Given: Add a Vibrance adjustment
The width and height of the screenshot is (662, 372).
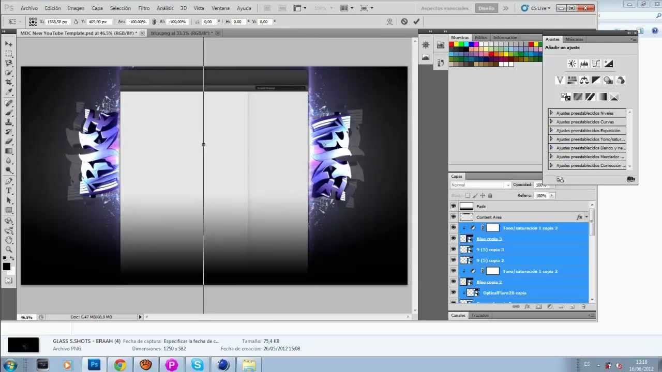Looking at the screenshot, I should pos(560,80).
